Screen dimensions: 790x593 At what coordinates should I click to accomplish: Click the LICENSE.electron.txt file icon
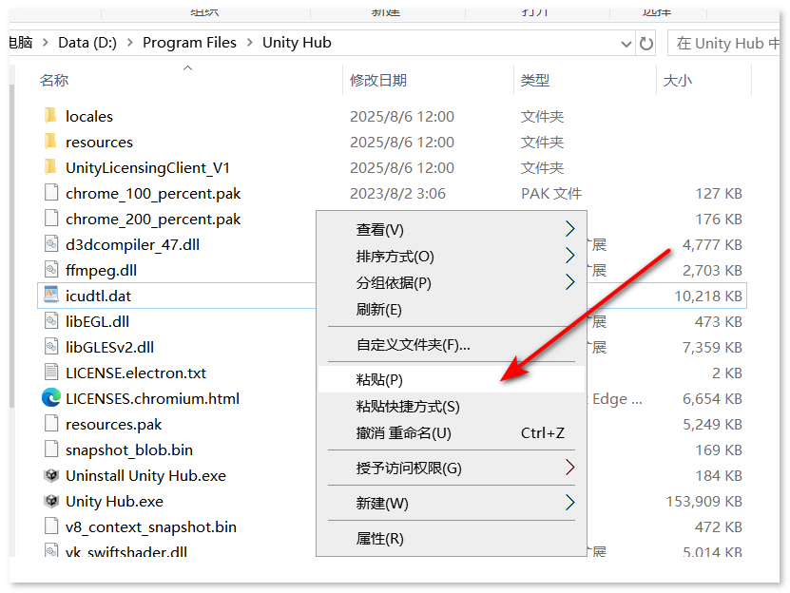[x=51, y=373]
